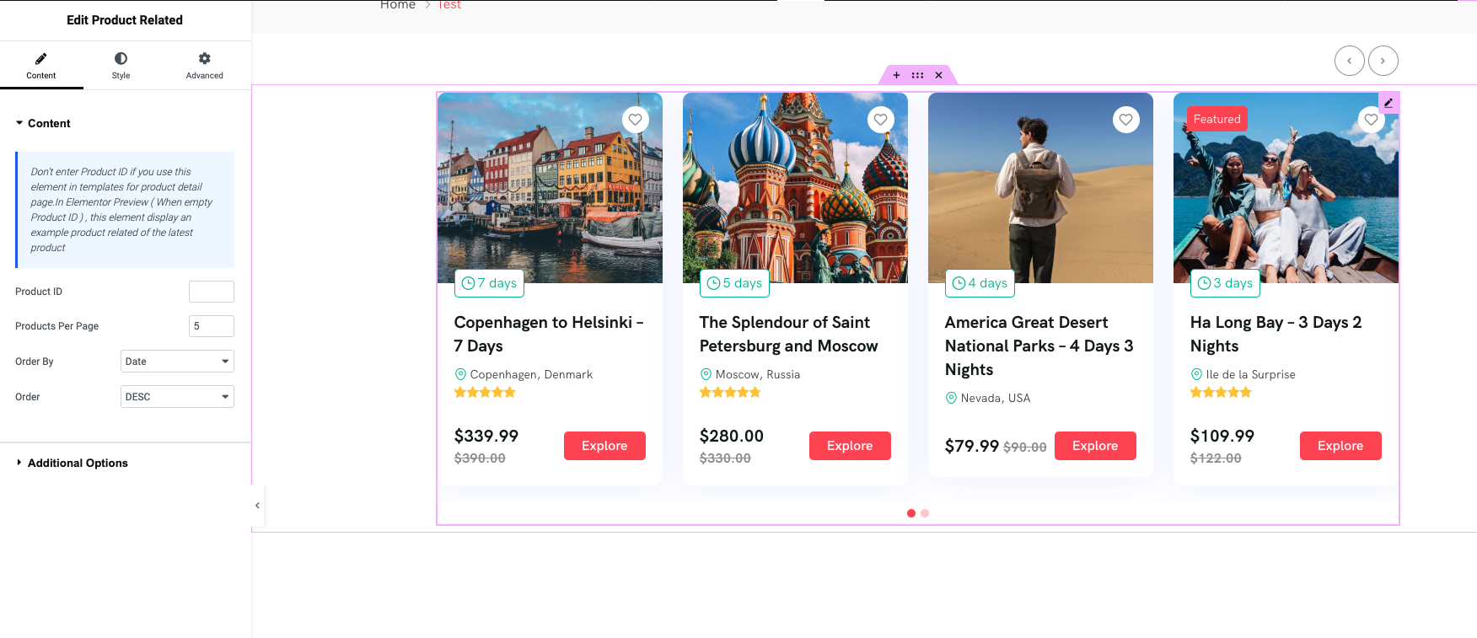Switch to the Style tab
The image size is (1477, 638).
click(x=121, y=66)
